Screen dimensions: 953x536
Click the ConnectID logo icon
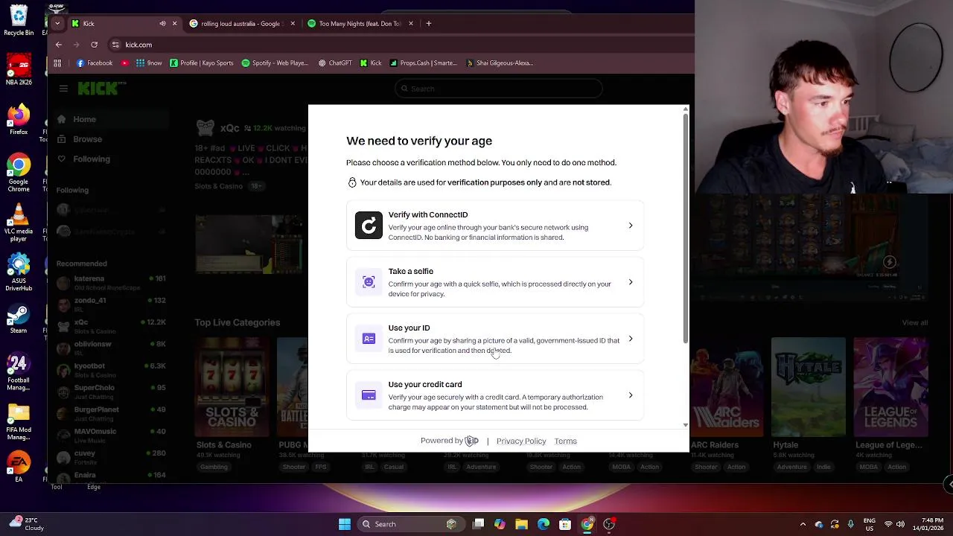click(369, 226)
